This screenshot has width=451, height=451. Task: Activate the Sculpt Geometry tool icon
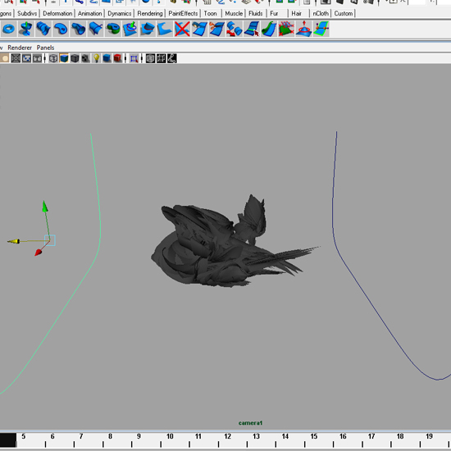point(303,29)
